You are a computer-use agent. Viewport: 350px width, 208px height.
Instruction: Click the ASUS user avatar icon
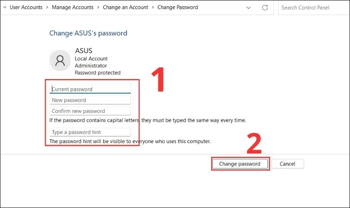tap(60, 61)
